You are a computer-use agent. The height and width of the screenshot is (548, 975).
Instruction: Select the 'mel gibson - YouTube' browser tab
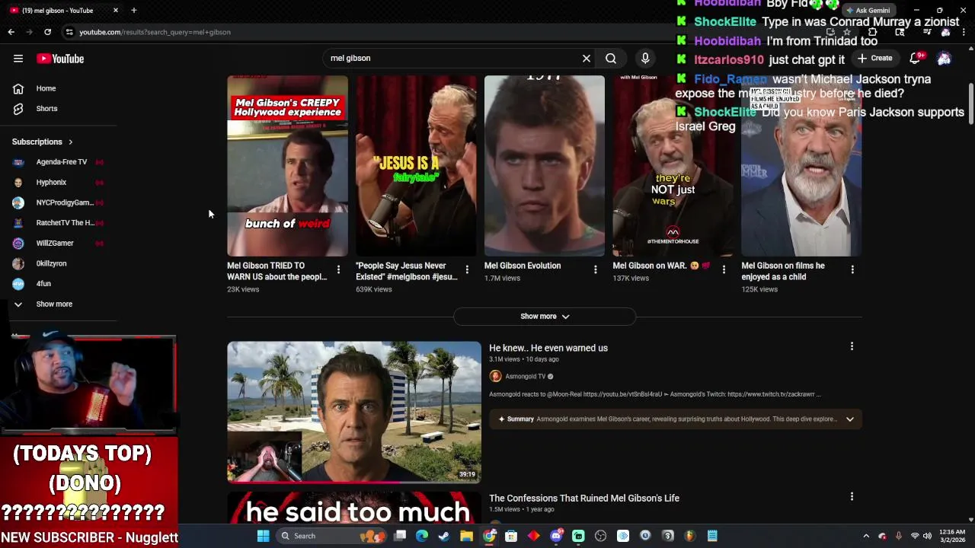coord(62,11)
